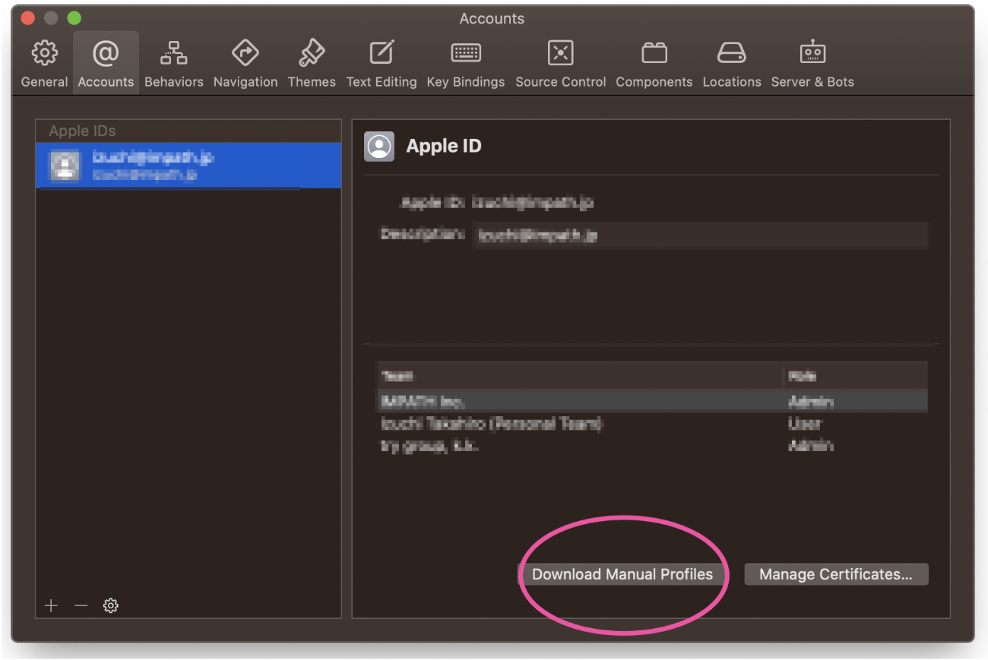Select the Accounts preferences tab
This screenshot has height=660, width=988.
click(x=106, y=64)
